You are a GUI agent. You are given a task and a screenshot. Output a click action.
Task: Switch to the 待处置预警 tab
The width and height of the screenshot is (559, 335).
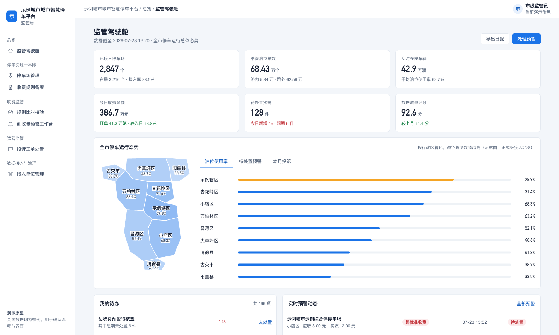click(250, 161)
